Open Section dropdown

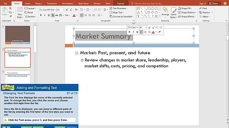[30, 17]
